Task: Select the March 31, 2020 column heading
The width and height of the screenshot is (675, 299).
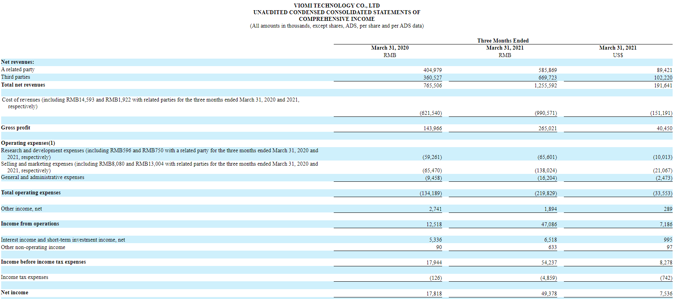Action: click(x=390, y=48)
